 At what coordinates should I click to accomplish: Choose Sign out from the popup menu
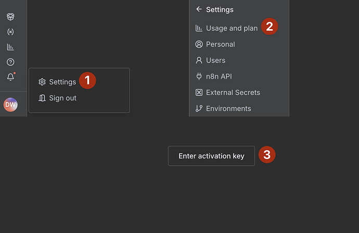pos(62,98)
